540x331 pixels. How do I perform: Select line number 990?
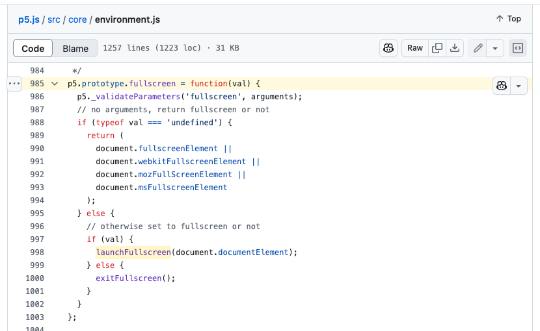pos(37,149)
